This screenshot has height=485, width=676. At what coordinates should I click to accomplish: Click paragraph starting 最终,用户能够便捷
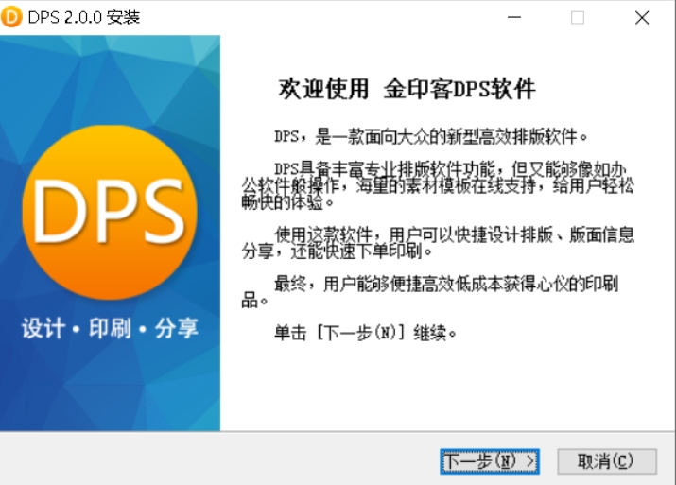coord(430,292)
